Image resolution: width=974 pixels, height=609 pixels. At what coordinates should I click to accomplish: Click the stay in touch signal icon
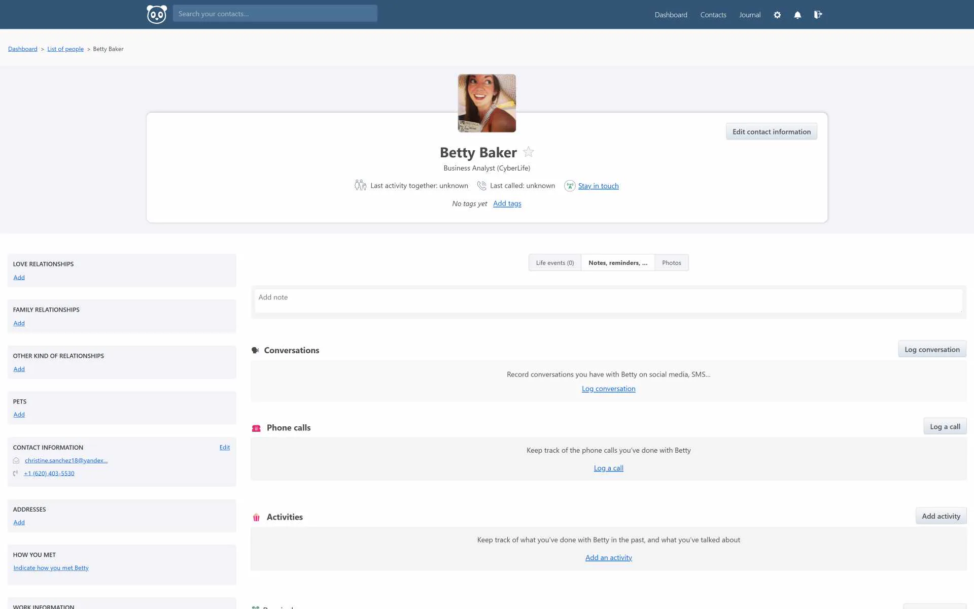(570, 186)
